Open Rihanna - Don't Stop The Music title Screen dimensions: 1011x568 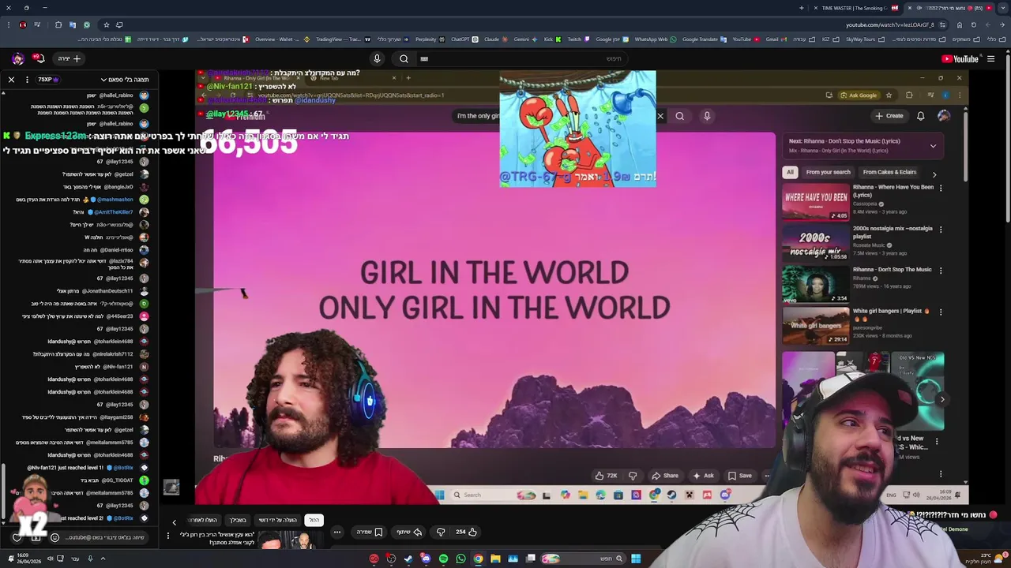[892, 270]
